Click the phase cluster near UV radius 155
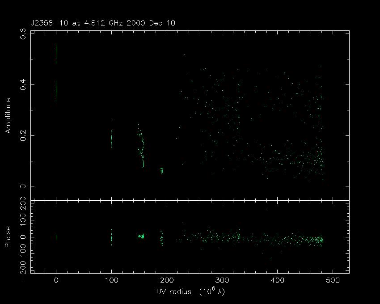This screenshot has height=304, width=380. 141,236
